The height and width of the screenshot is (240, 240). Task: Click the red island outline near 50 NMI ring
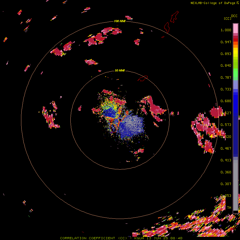143,78
